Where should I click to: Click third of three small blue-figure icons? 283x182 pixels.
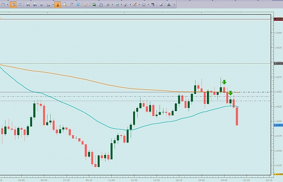(42, 5)
